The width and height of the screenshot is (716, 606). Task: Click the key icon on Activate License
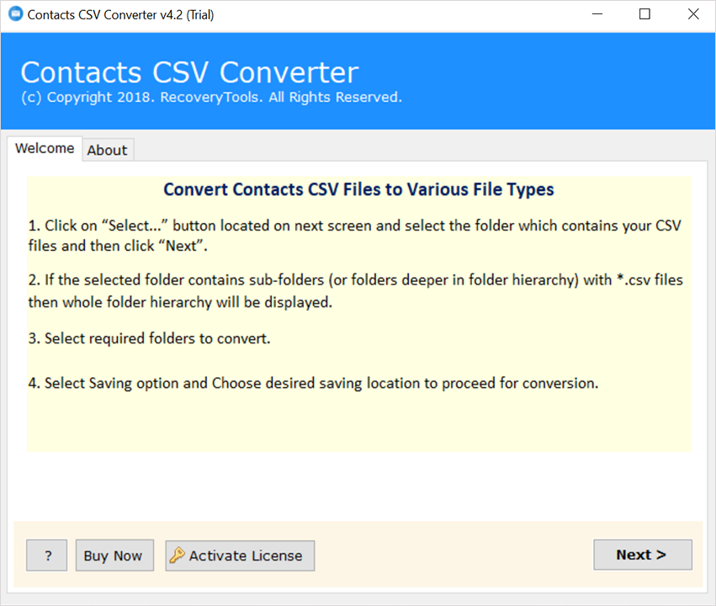[x=177, y=555]
